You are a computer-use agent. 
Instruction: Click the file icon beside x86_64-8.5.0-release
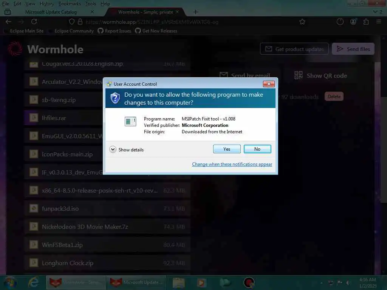pos(34,190)
